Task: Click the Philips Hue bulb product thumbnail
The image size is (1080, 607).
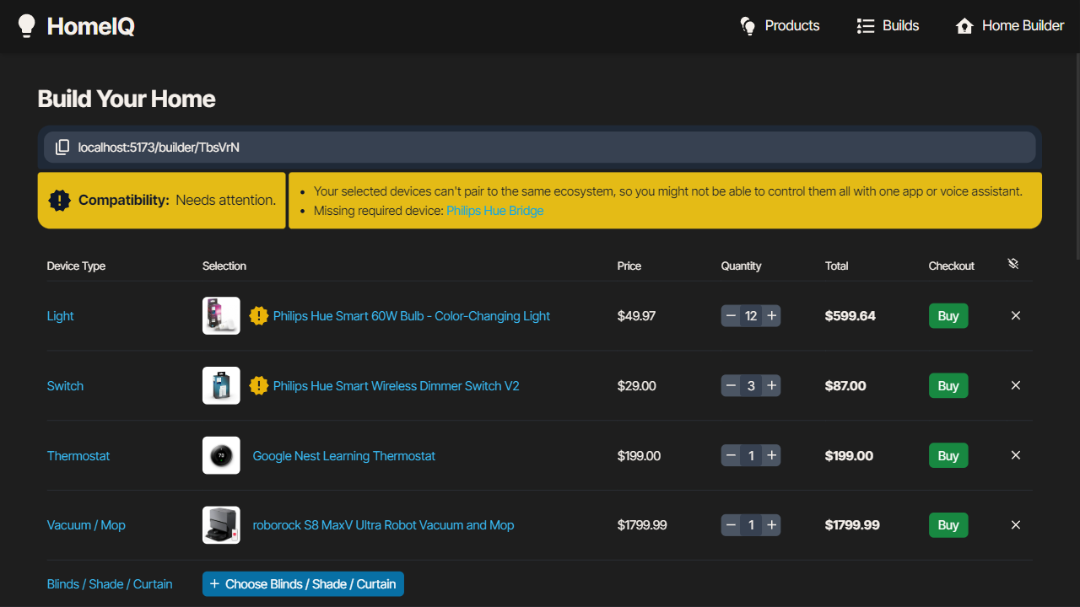Action: click(x=221, y=316)
